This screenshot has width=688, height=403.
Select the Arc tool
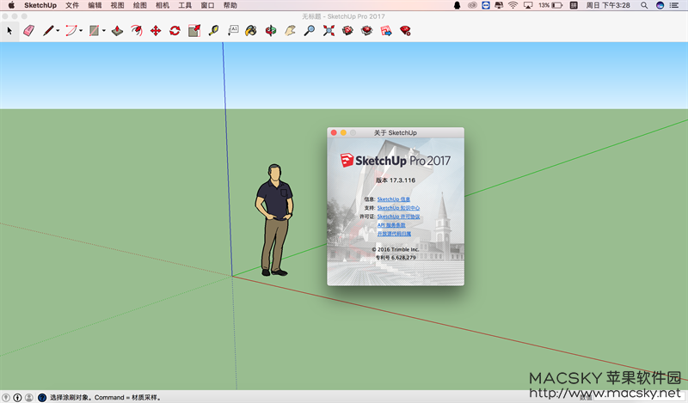71,31
